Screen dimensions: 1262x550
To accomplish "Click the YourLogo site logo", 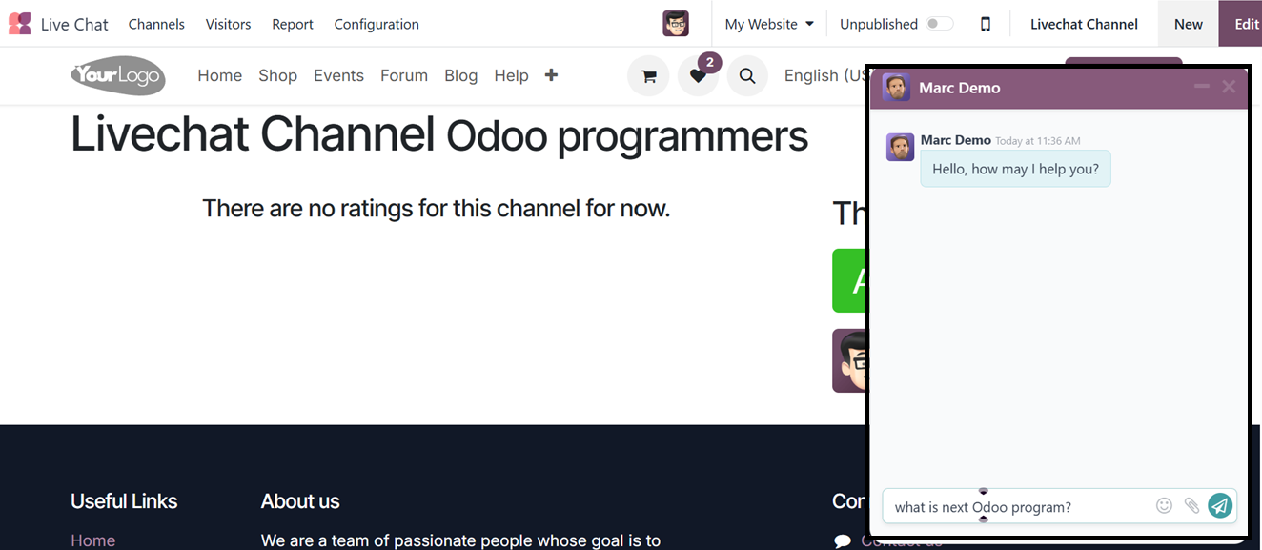I will (118, 75).
